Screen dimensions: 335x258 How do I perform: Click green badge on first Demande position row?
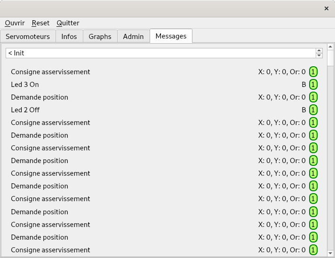pos(313,97)
